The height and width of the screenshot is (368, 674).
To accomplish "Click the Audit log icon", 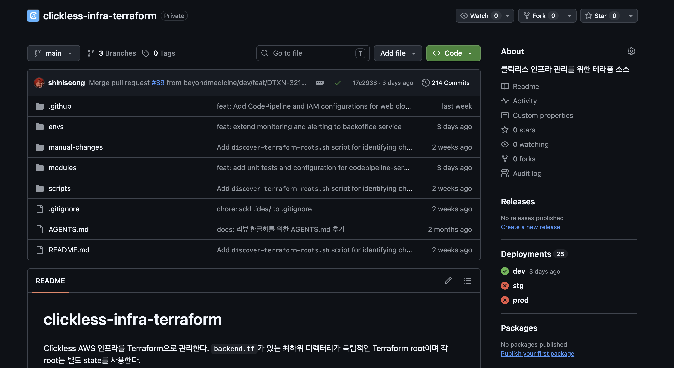I will coord(505,173).
